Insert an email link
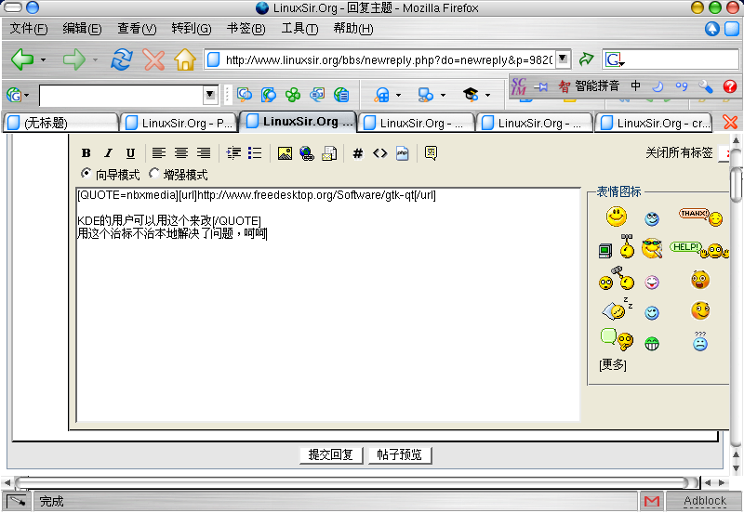This screenshot has width=744, height=513. tap(329, 153)
